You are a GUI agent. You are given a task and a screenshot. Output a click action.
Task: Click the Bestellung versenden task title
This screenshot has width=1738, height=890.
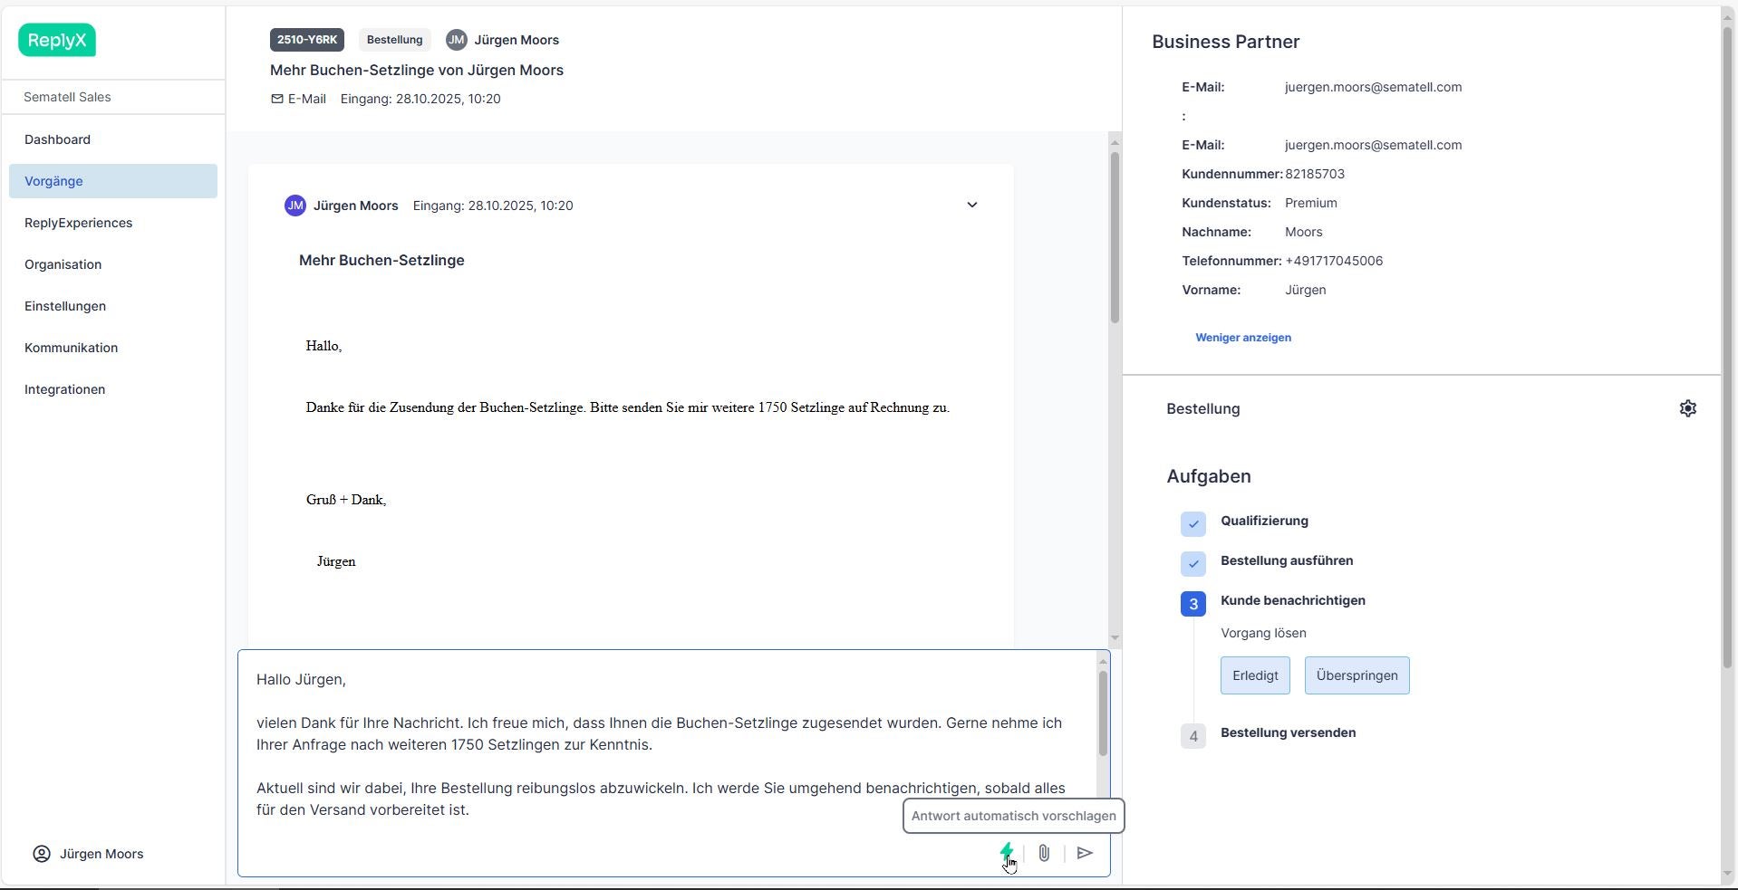pyautogui.click(x=1289, y=732)
